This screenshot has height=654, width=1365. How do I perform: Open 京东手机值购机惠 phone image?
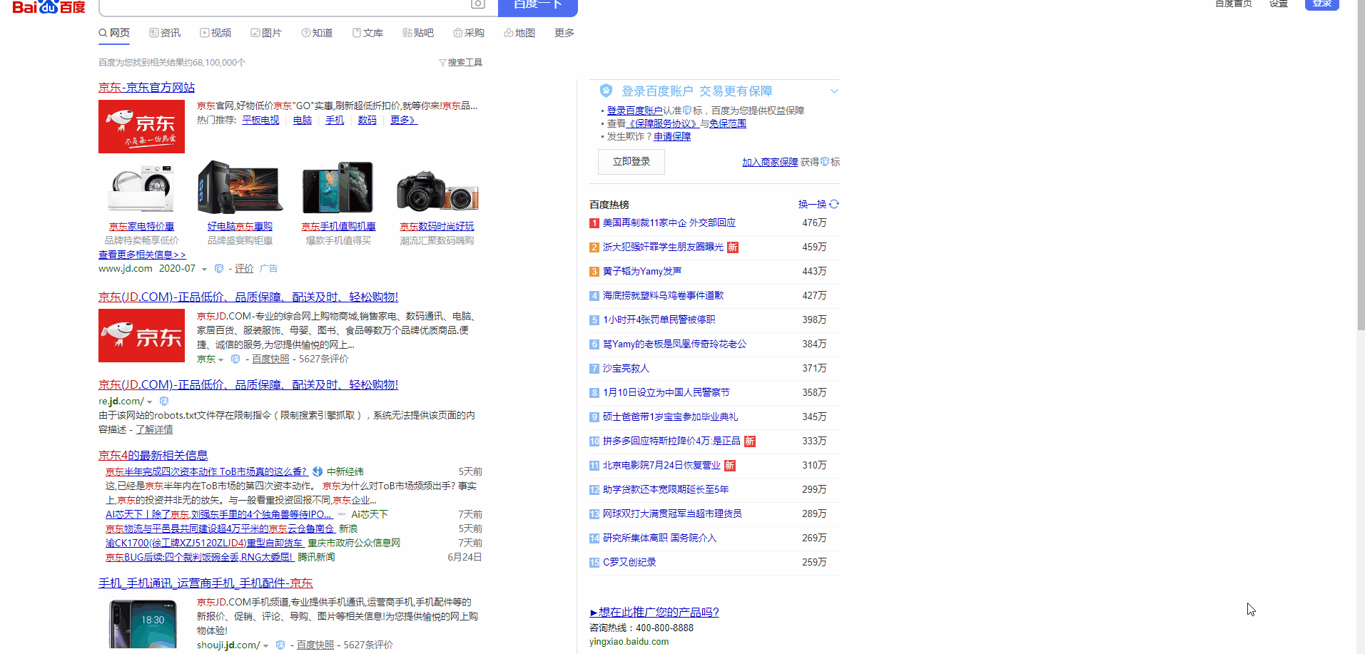338,188
